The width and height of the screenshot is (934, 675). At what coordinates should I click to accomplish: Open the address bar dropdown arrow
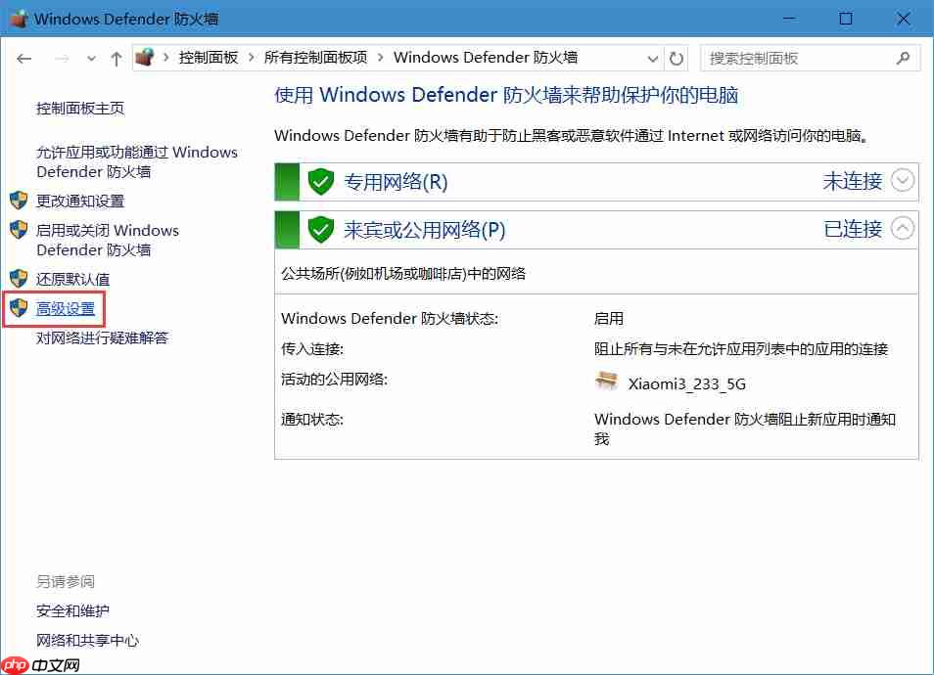651,59
